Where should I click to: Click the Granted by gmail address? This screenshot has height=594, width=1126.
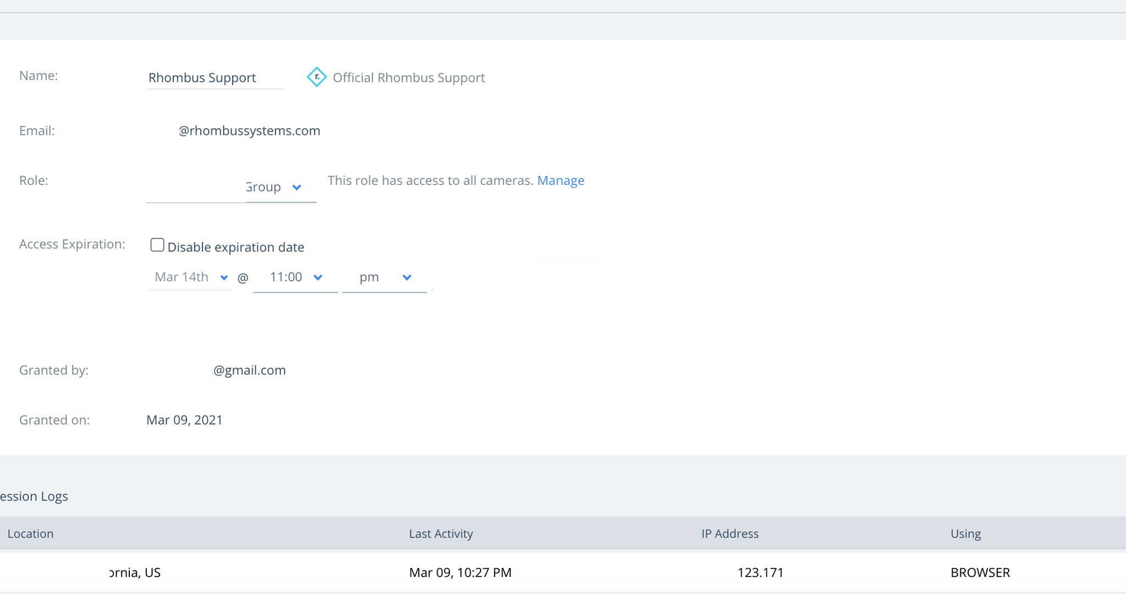(249, 370)
